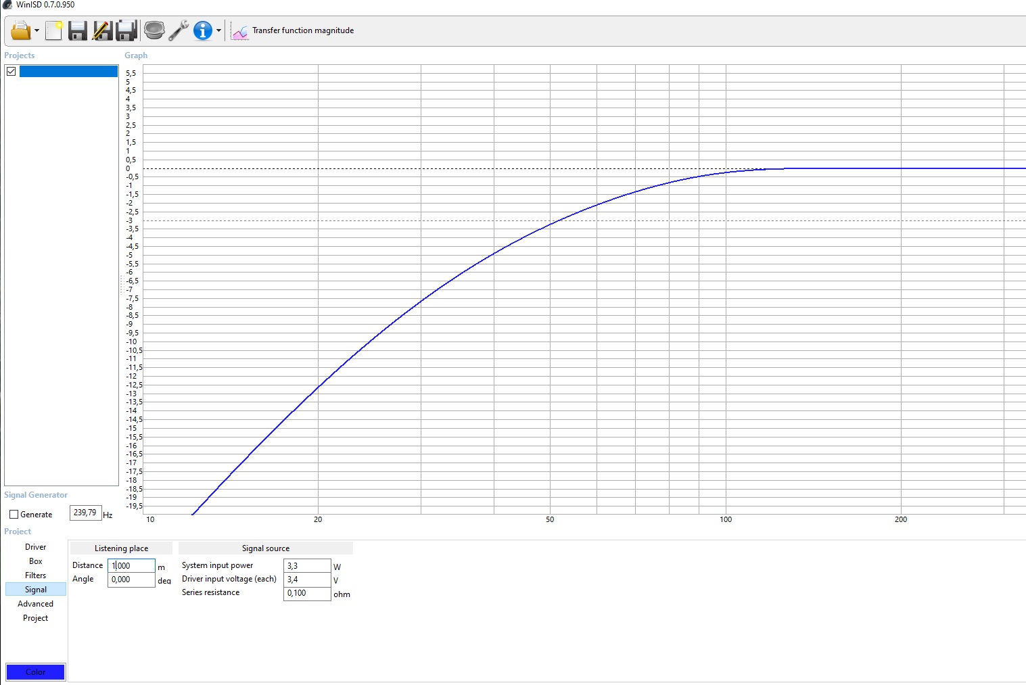Open the Advanced tab

coord(36,604)
